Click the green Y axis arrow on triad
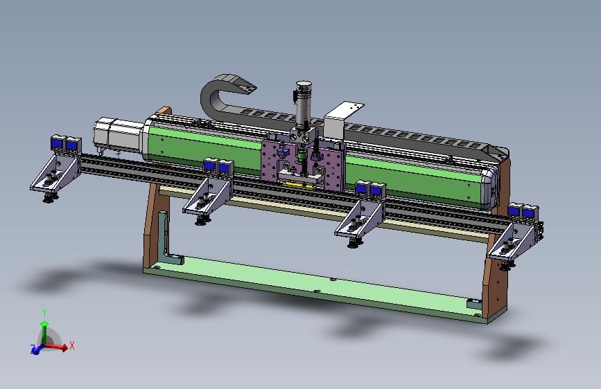 pos(44,332)
